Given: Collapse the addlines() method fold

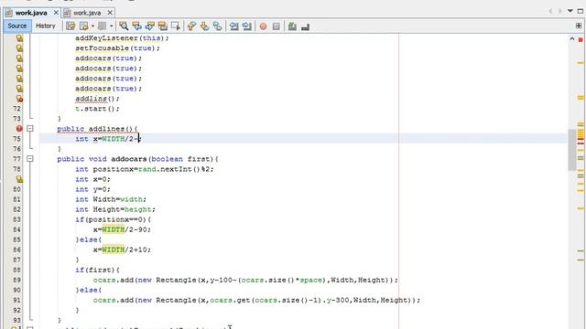Looking at the screenshot, I should tap(30, 129).
